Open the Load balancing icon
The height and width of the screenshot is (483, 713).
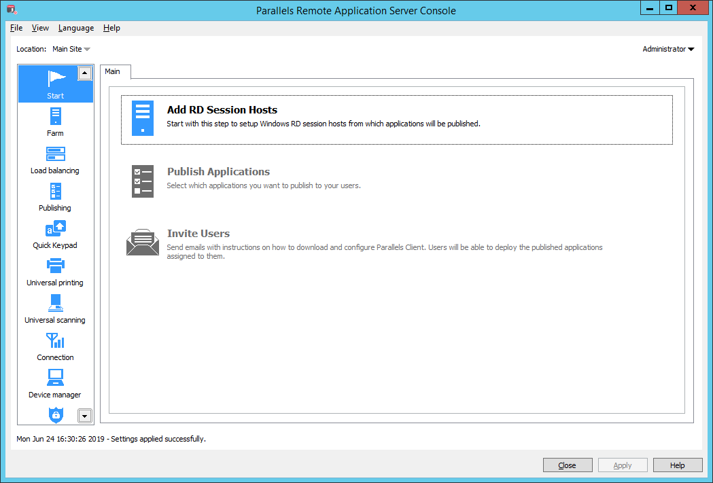pyautogui.click(x=56, y=154)
